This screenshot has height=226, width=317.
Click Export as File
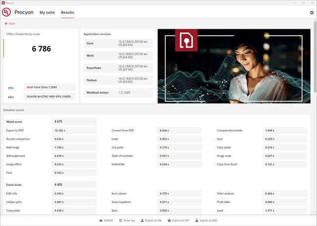152,221
